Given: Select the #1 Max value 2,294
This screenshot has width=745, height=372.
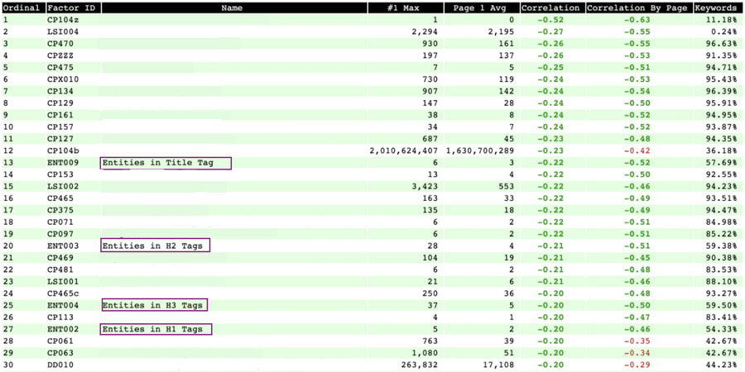Looking at the screenshot, I should [x=425, y=31].
